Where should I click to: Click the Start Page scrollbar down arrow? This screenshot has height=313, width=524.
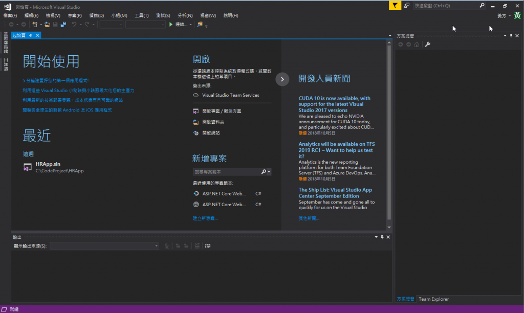click(389, 228)
